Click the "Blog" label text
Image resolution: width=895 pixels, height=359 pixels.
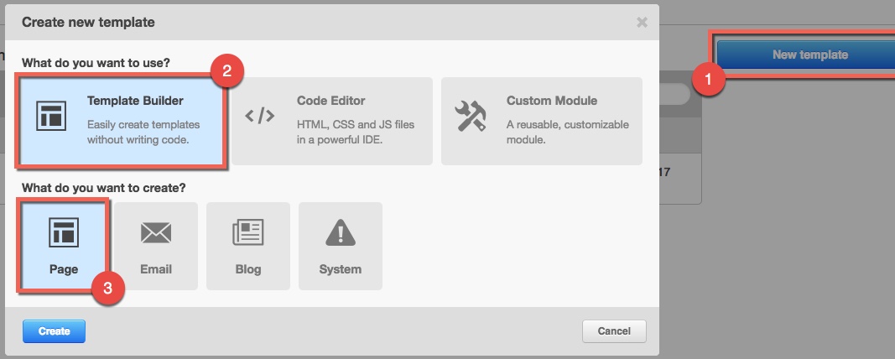(x=248, y=269)
